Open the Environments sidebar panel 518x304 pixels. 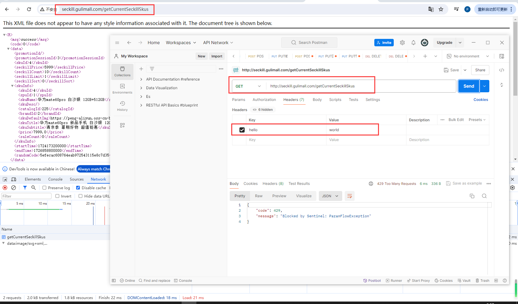[x=122, y=89]
